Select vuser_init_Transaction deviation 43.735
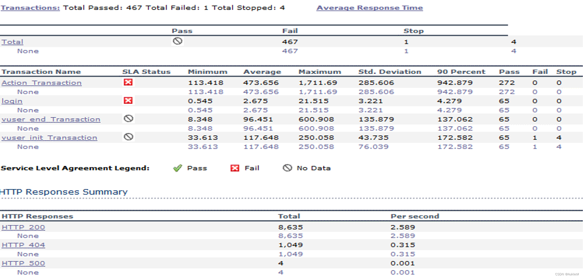The height and width of the screenshot is (278, 583). [x=373, y=138]
